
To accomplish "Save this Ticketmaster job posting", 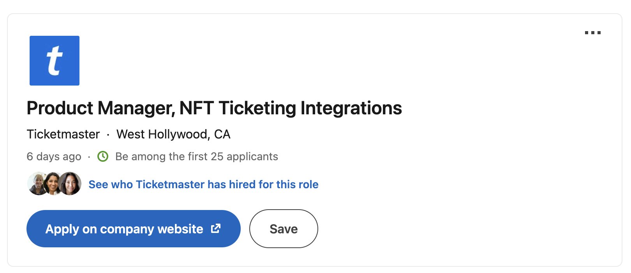I will tap(284, 229).
